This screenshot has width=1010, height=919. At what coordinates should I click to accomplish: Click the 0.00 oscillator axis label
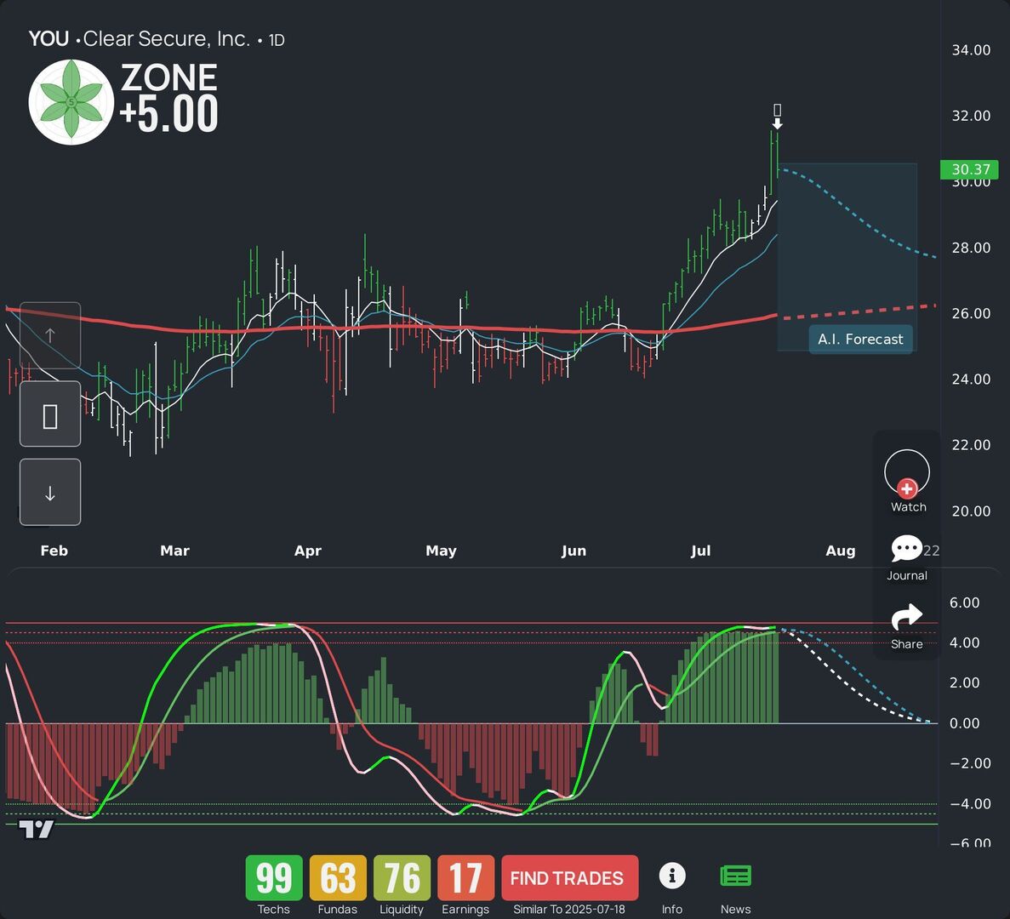964,723
